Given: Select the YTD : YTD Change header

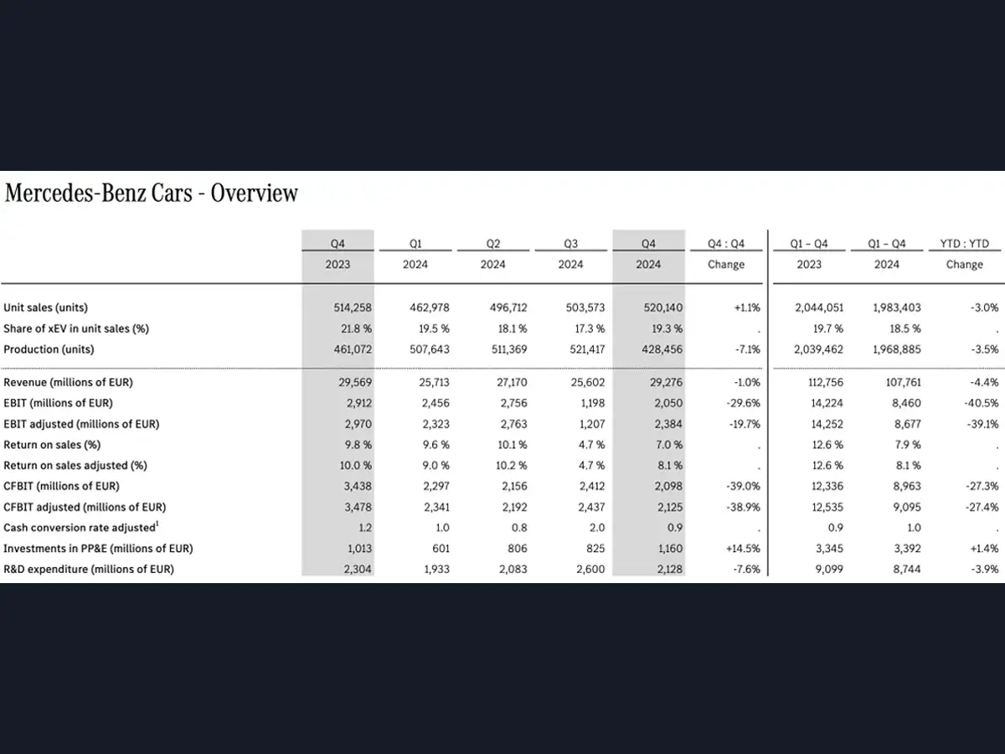Looking at the screenshot, I should (964, 254).
